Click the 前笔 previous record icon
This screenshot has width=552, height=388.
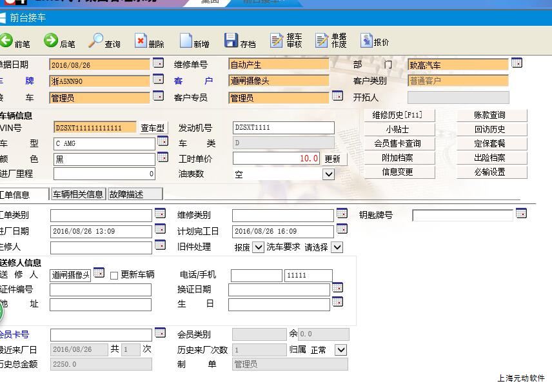[x=6, y=41]
